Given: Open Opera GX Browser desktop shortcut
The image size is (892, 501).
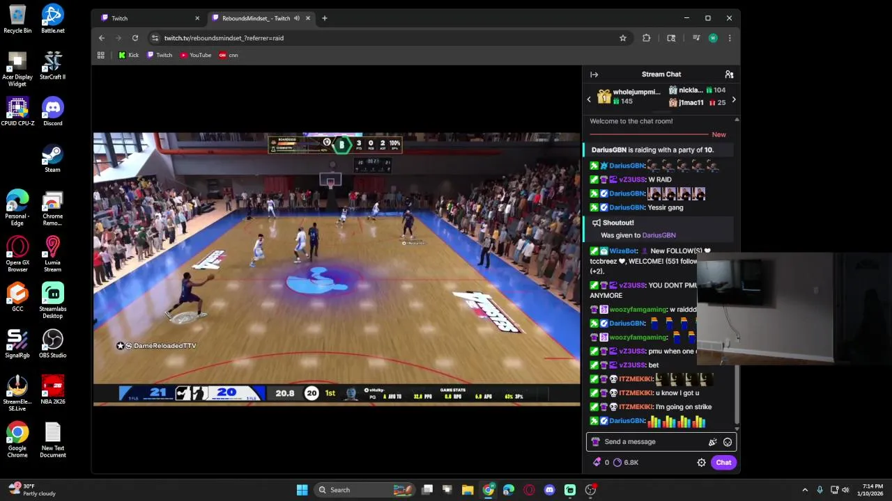Looking at the screenshot, I should [x=17, y=254].
